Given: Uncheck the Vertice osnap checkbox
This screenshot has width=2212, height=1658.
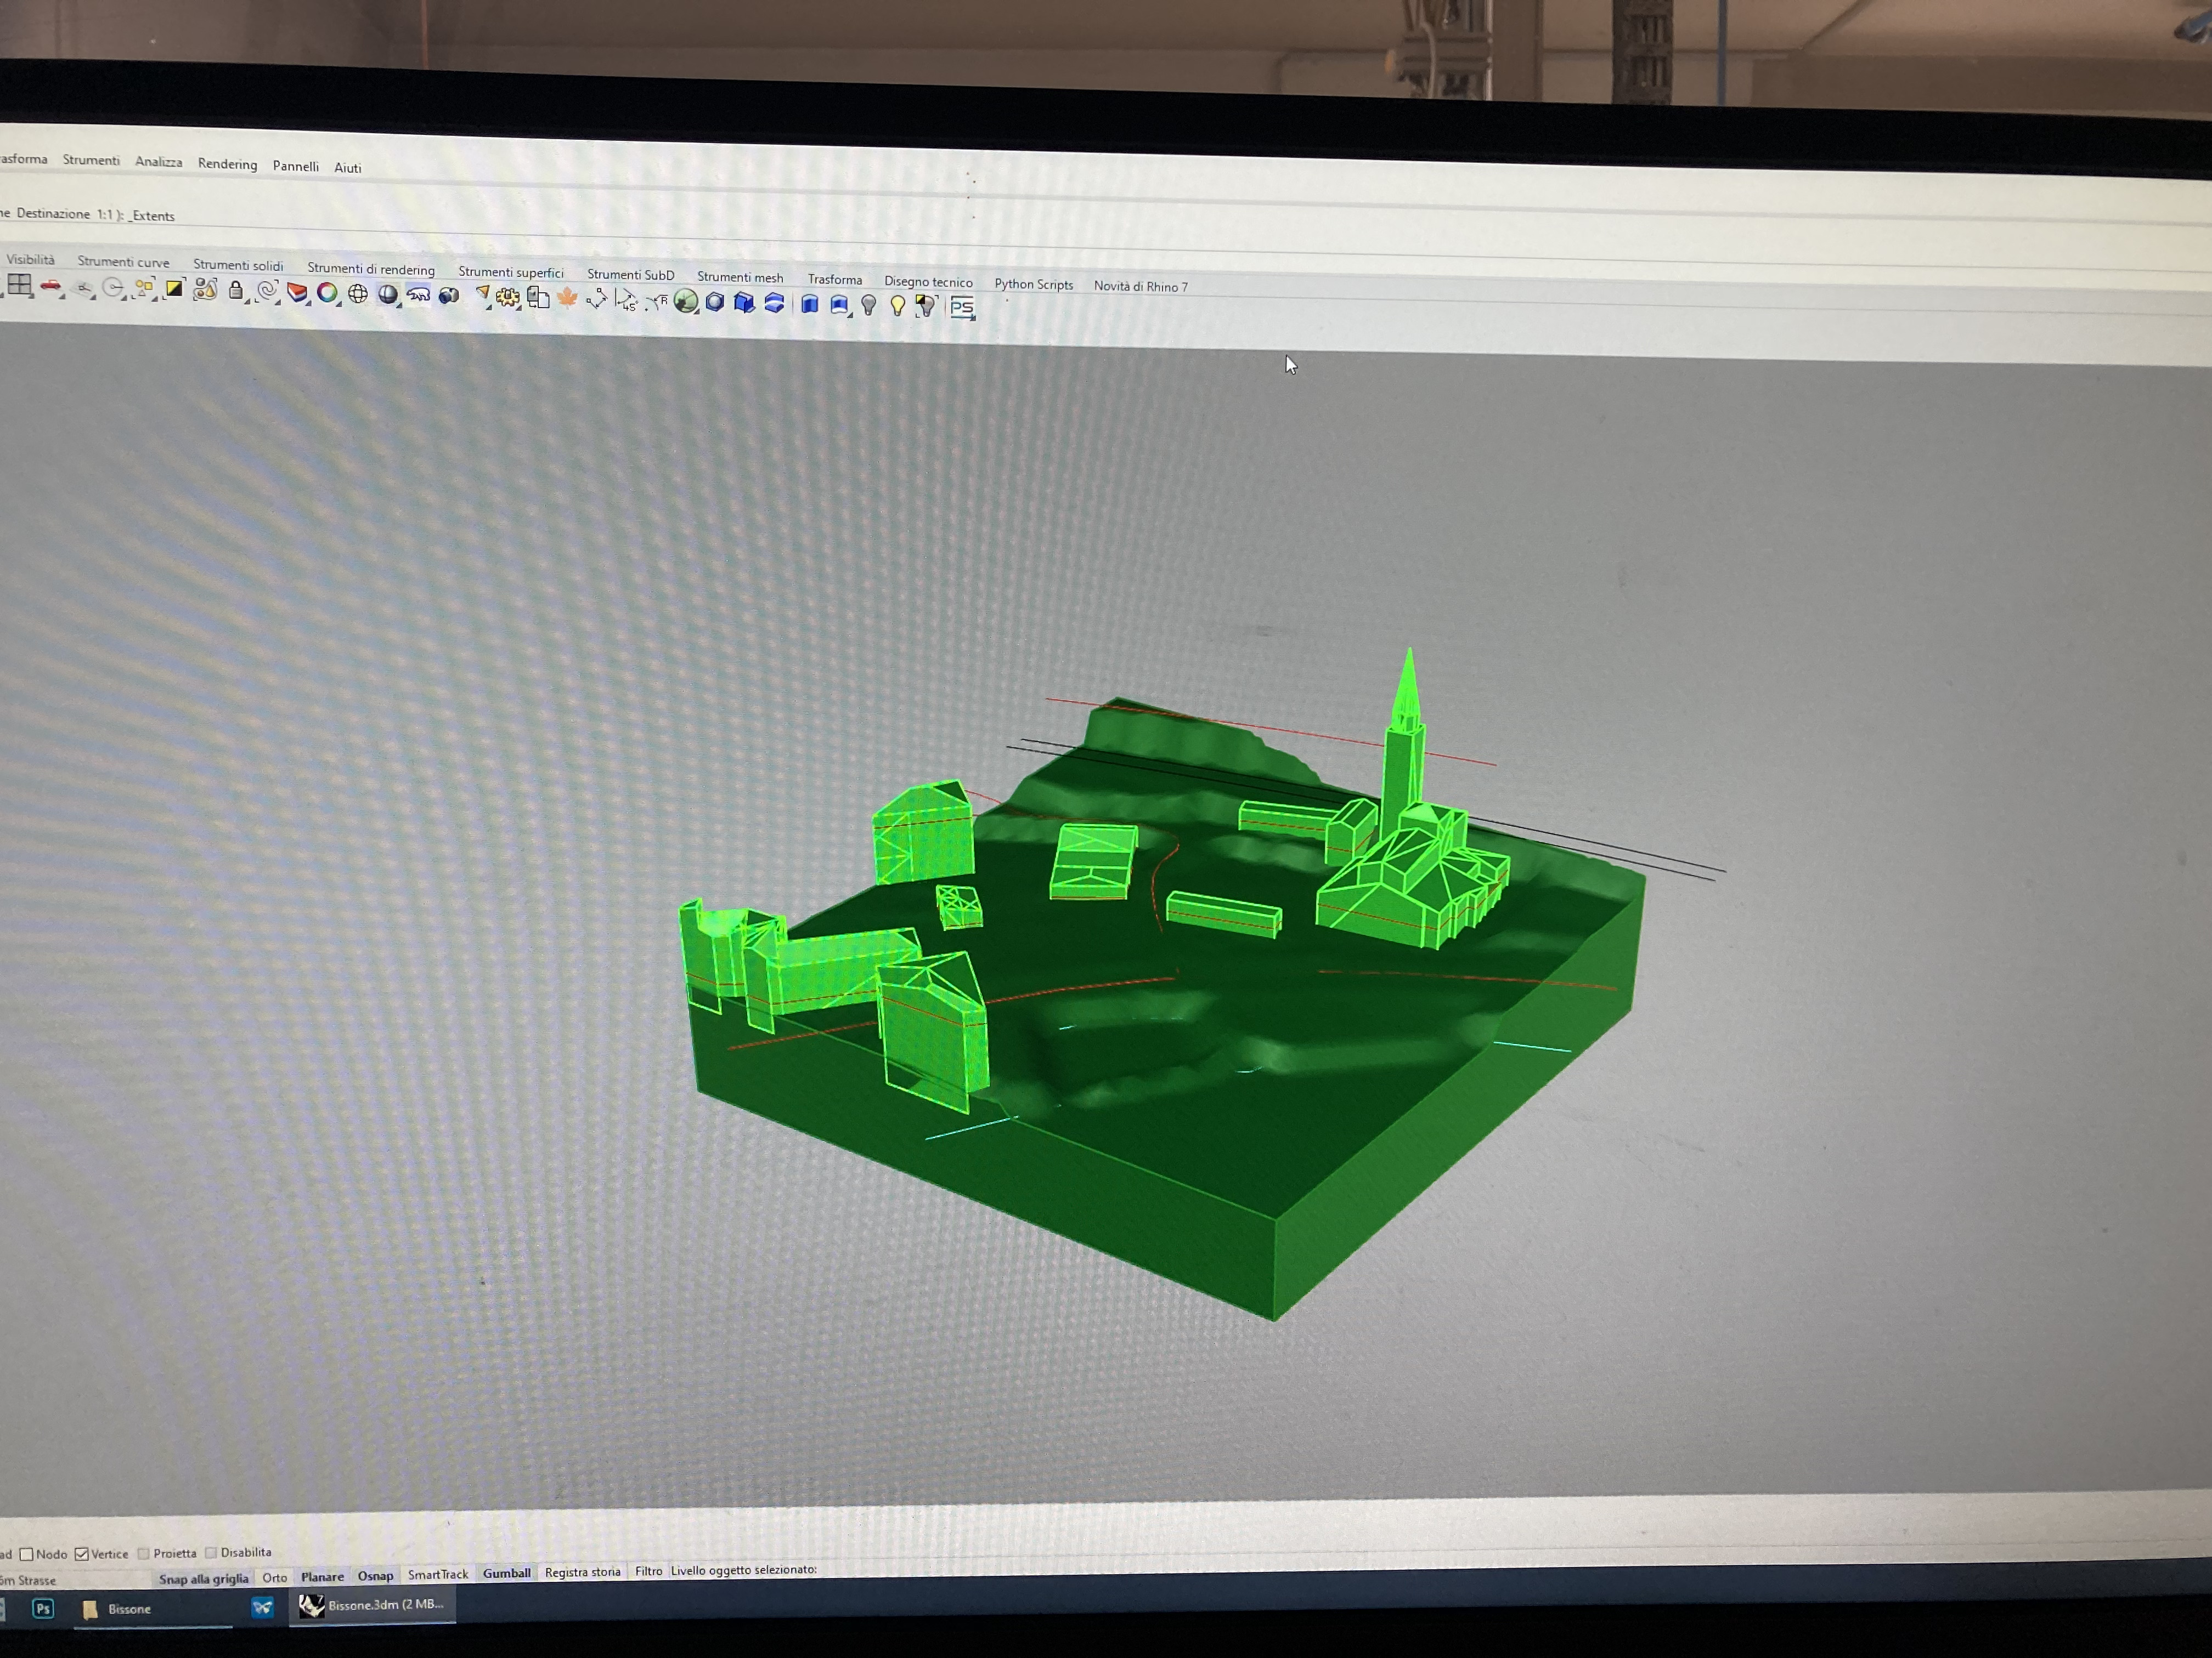Looking at the screenshot, I should tap(82, 1554).
